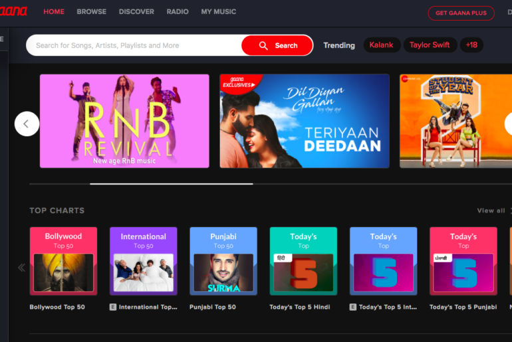Focus the song search input field
The width and height of the screenshot is (512, 342).
[x=134, y=45]
